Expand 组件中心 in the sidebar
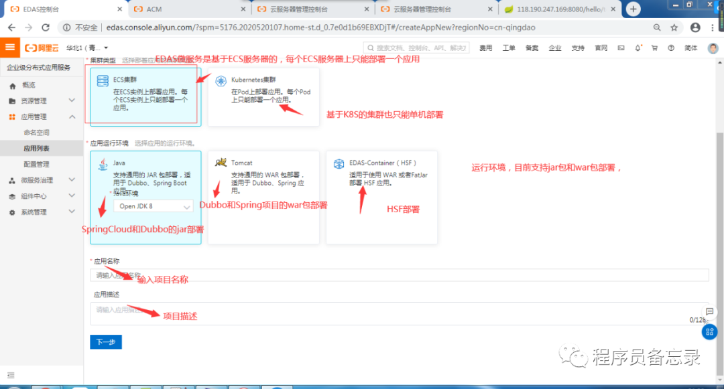724x389 pixels. [42, 196]
